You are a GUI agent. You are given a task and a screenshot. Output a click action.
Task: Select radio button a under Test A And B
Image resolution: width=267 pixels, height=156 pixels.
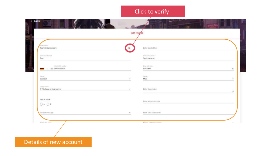coord(41,104)
